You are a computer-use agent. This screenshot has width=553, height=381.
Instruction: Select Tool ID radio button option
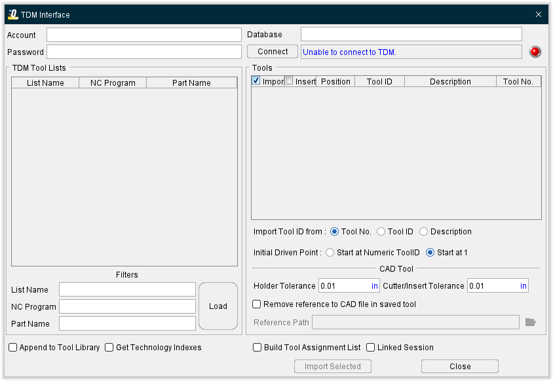(381, 232)
